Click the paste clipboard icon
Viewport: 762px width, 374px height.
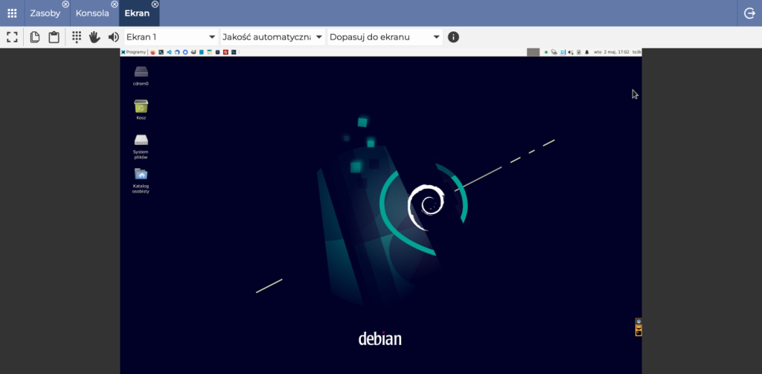click(x=54, y=37)
